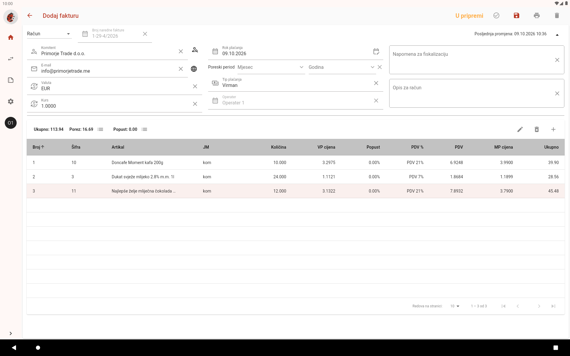Add a new item with plus icon
The height and width of the screenshot is (356, 570).
[553, 129]
